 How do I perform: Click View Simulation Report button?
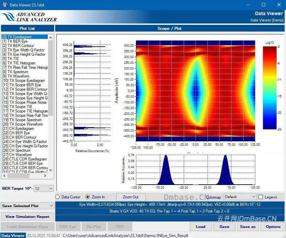(27, 217)
